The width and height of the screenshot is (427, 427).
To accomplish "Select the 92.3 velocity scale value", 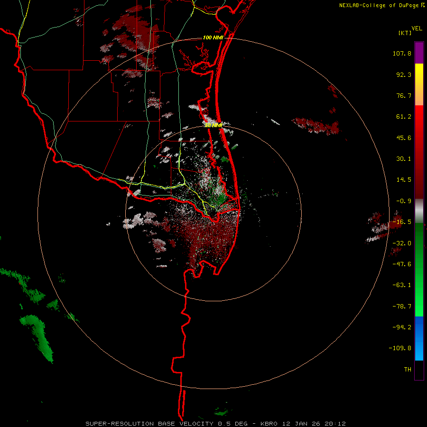I will click(x=404, y=74).
